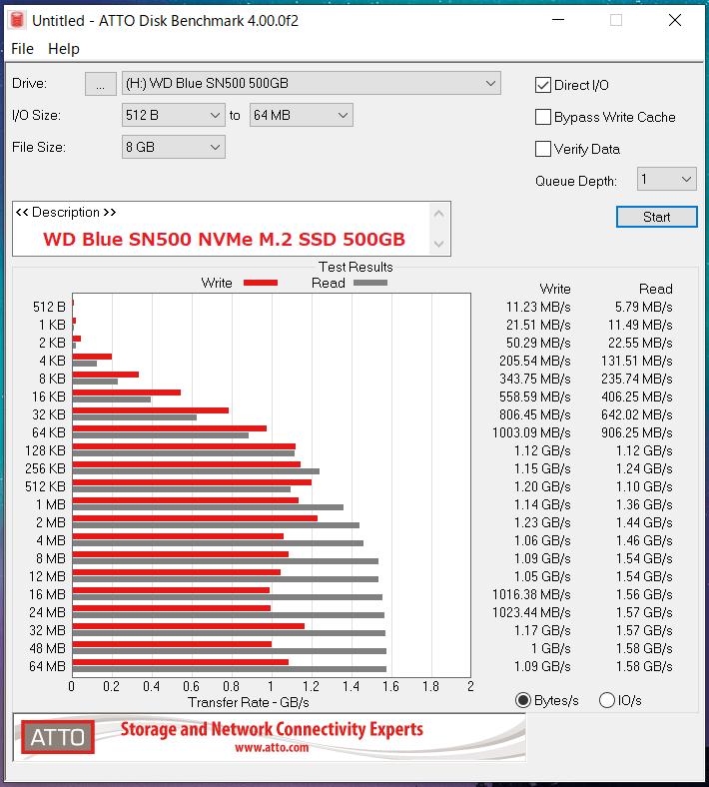The width and height of the screenshot is (709, 787).
Task: Click the 64 KB read value 906.25 MB/s
Action: tap(637, 432)
